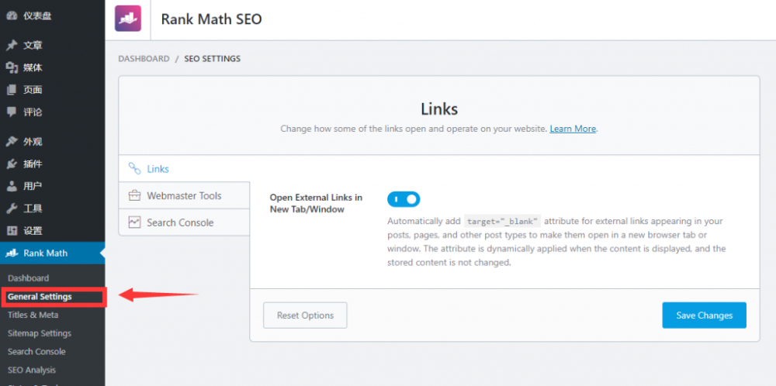Open the Media library icon
776x386 pixels.
point(11,67)
